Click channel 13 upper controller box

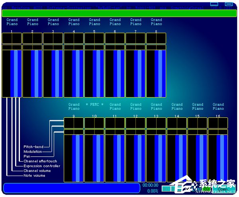pos(156,123)
